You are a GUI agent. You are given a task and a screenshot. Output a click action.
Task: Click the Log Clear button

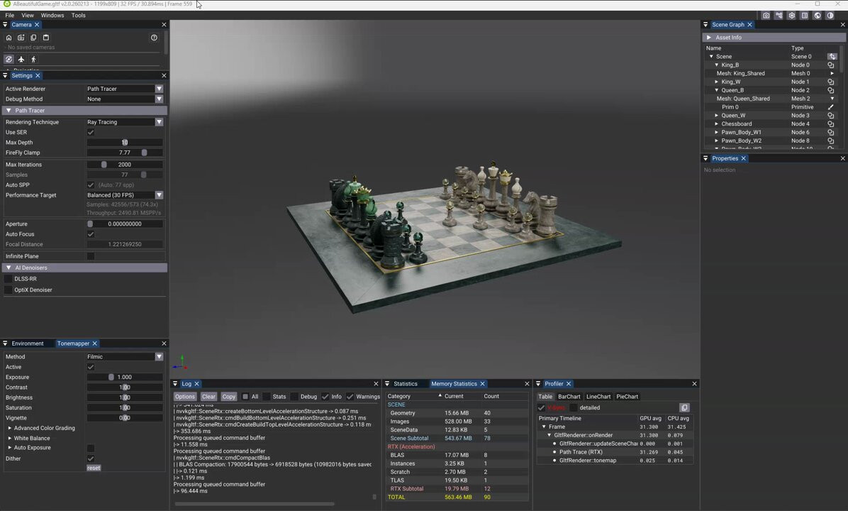click(208, 397)
